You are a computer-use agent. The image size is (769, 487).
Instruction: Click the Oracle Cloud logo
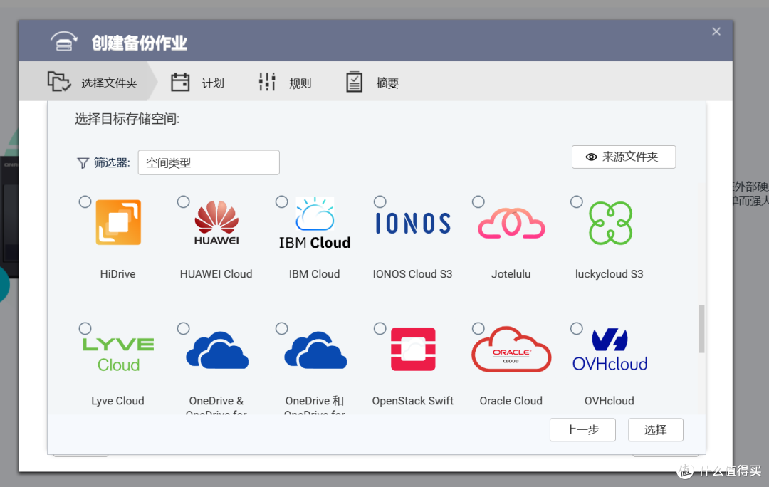(x=511, y=349)
